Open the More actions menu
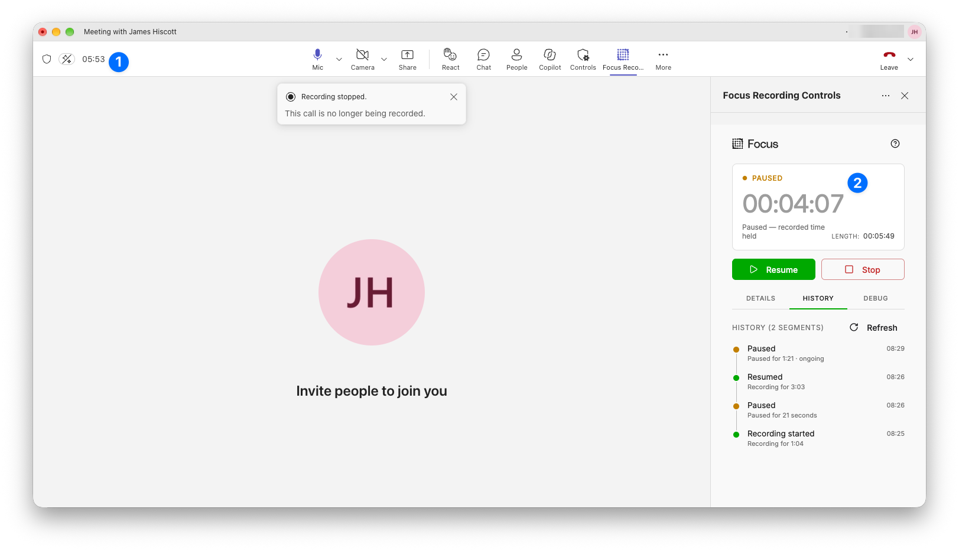Screen dimensions: 959x551 pyautogui.click(x=663, y=59)
